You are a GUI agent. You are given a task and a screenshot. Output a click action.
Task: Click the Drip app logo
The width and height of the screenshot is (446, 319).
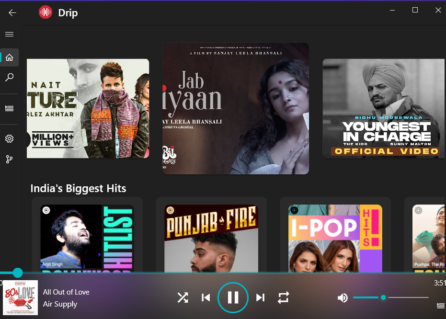click(x=46, y=12)
